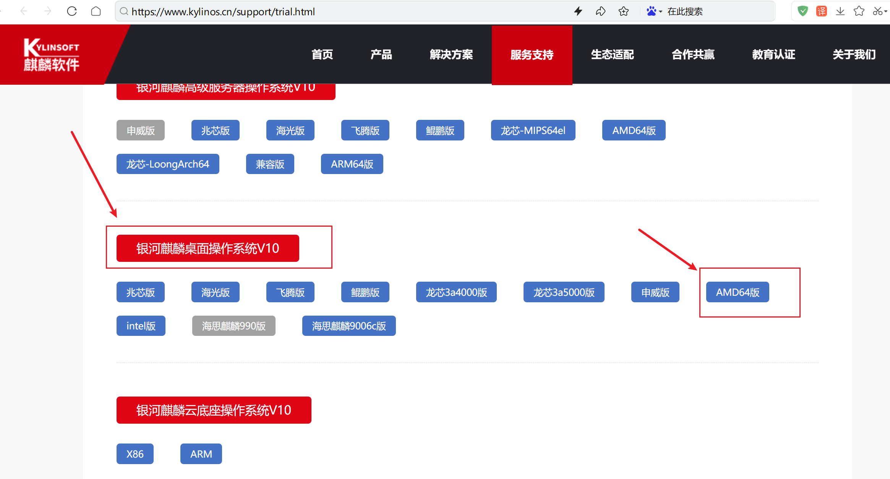Click the desktop AMD64版 download button
The image size is (890, 479).
[x=737, y=292]
